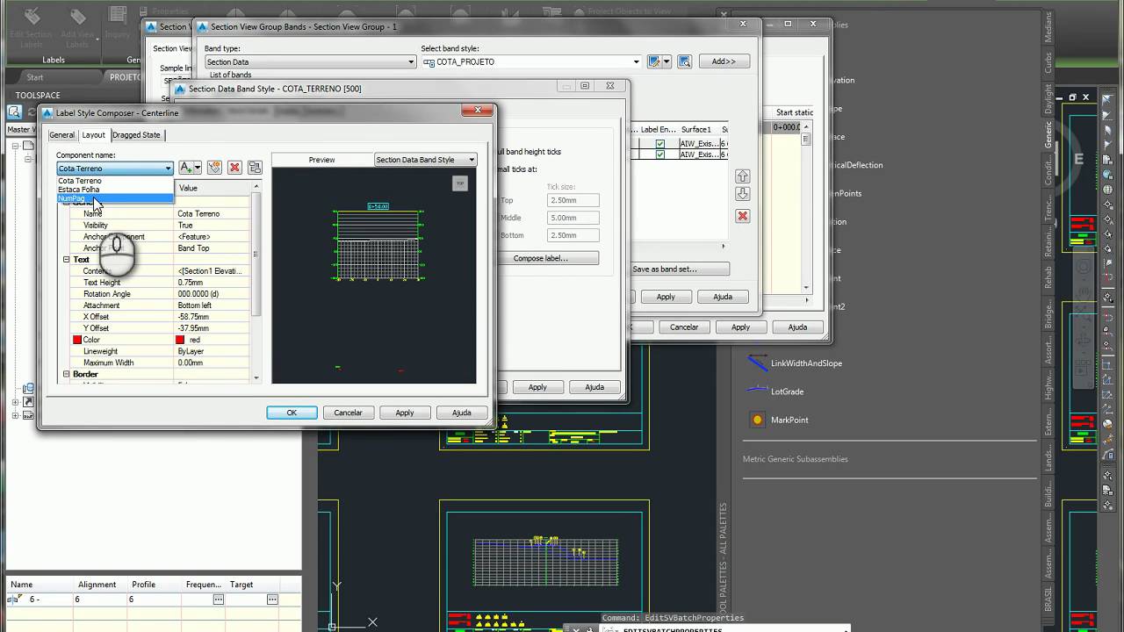Click Cancelar in Label Style Composer
This screenshot has width=1124, height=632.
[348, 413]
